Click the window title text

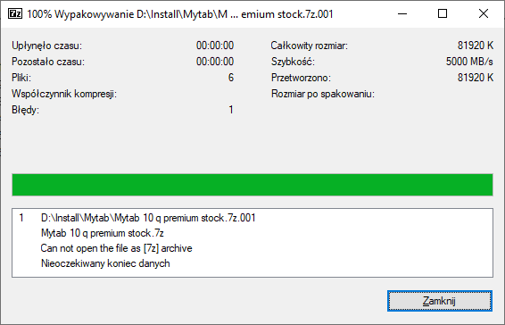(x=179, y=14)
